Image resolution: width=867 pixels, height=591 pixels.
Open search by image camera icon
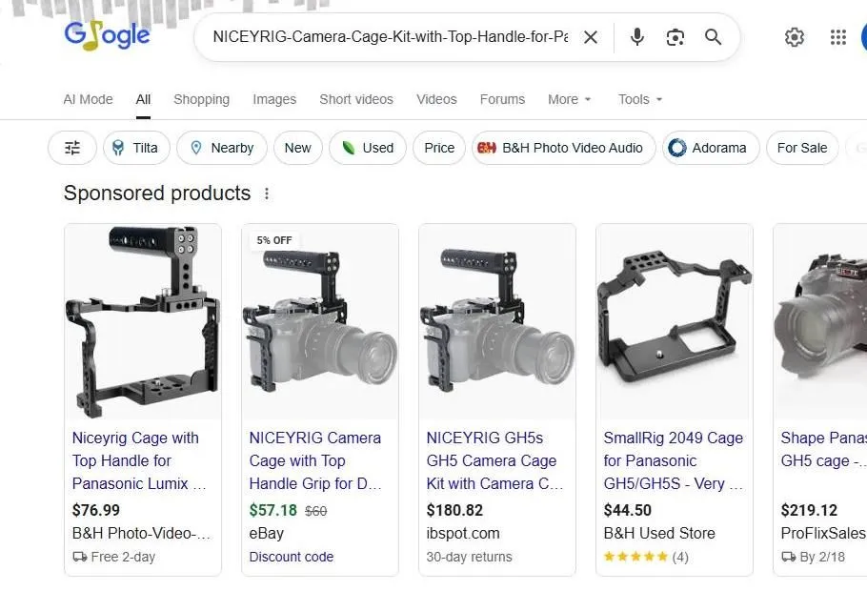(x=675, y=37)
